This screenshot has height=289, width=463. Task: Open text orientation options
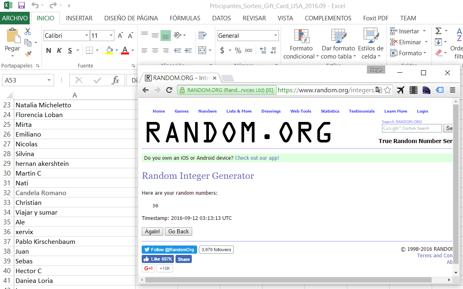click(x=180, y=35)
